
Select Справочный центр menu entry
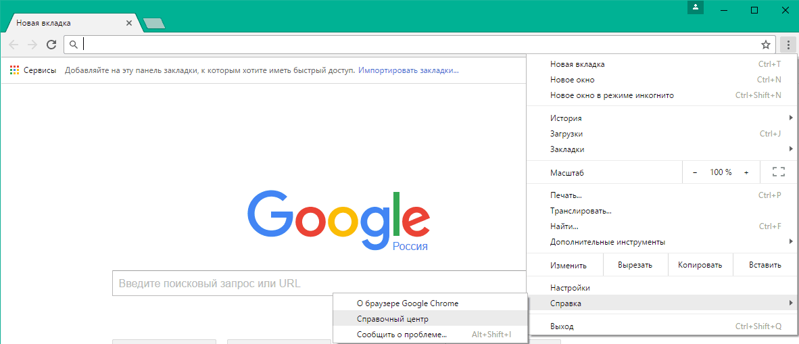393,319
